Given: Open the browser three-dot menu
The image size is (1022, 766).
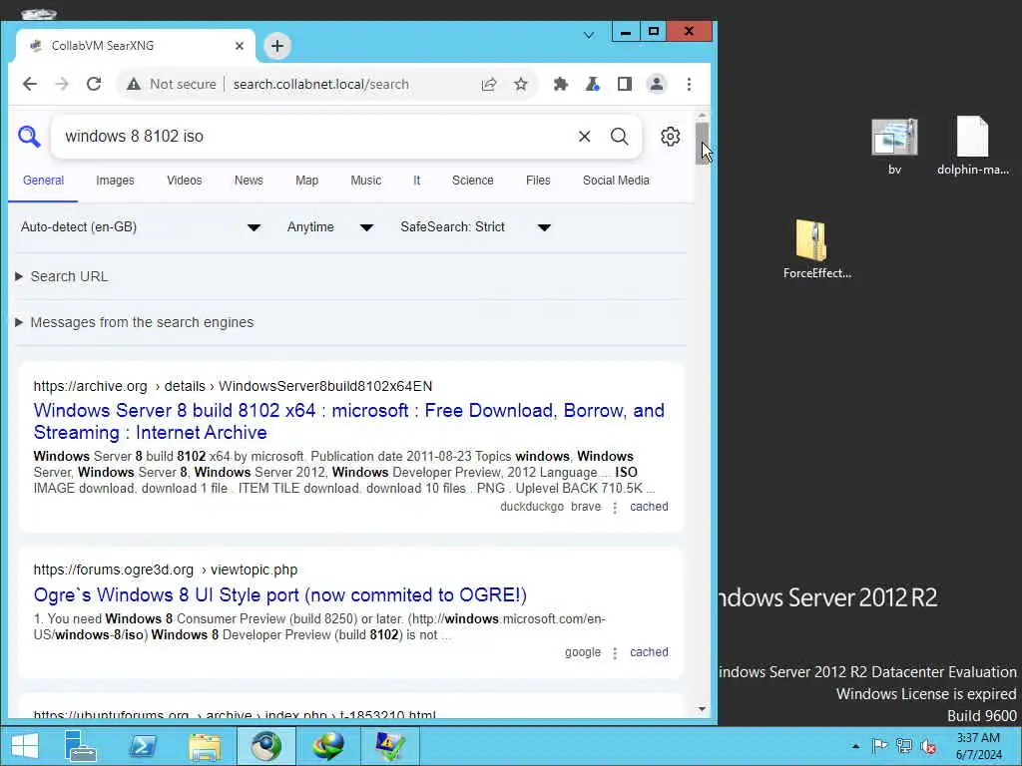Looking at the screenshot, I should 689,84.
